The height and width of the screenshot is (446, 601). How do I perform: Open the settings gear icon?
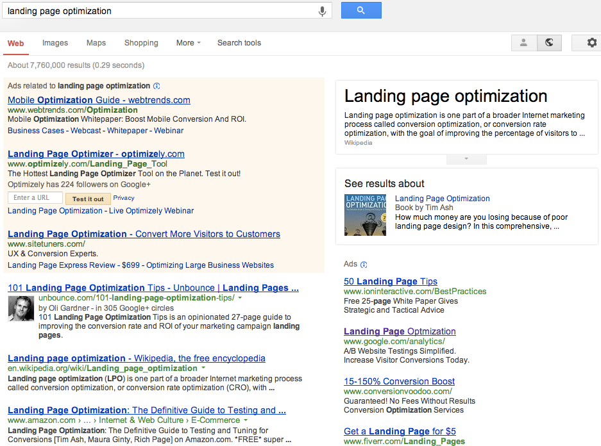pyautogui.click(x=591, y=42)
